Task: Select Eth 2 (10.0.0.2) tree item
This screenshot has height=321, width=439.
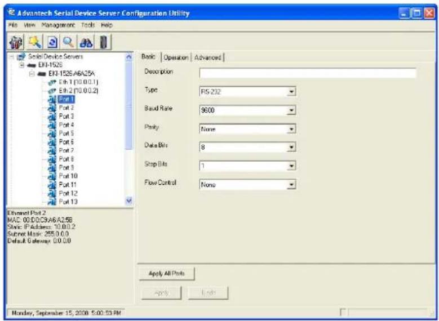Action: pyautogui.click(x=78, y=91)
